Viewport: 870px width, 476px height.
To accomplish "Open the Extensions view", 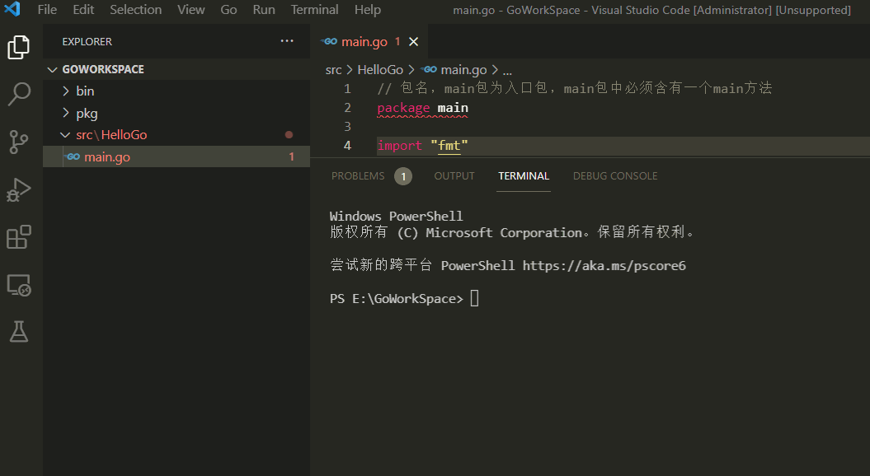I will tap(19, 237).
